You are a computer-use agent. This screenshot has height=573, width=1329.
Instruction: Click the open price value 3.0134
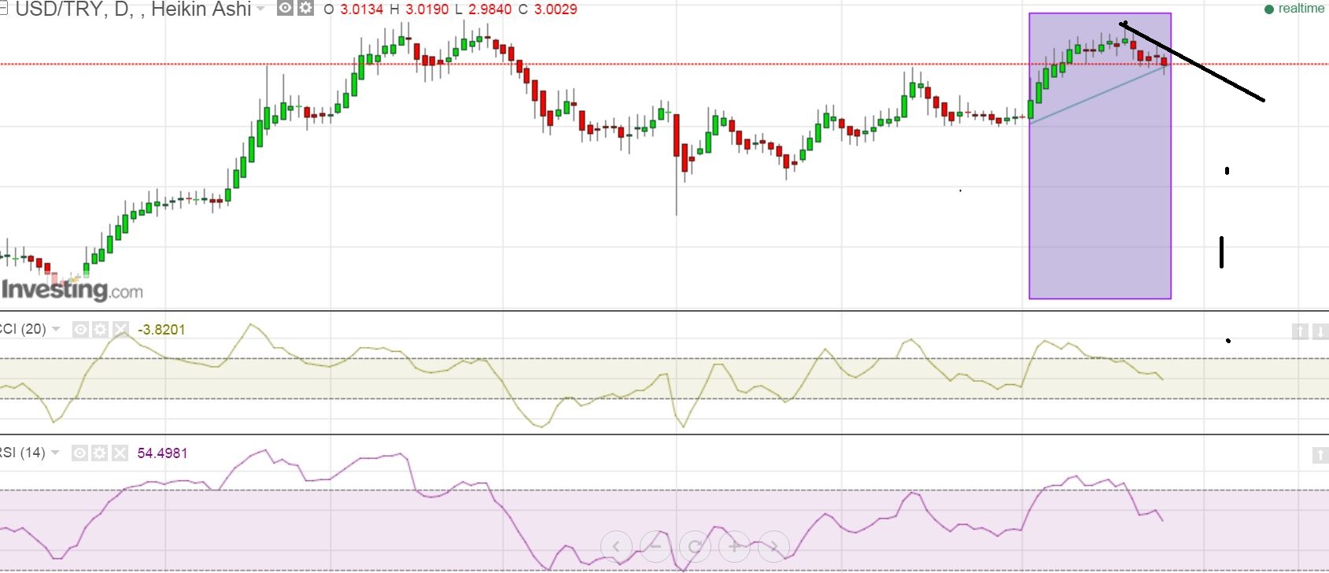pos(362,9)
